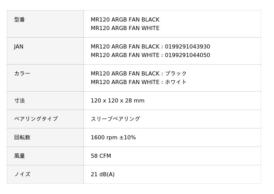Click the ノイズ row label
274x194 pixels.
(22, 174)
